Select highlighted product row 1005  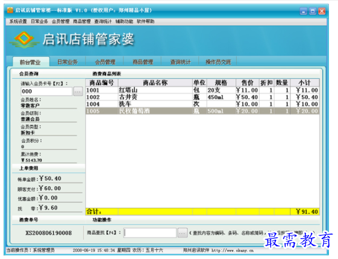click(x=202, y=111)
